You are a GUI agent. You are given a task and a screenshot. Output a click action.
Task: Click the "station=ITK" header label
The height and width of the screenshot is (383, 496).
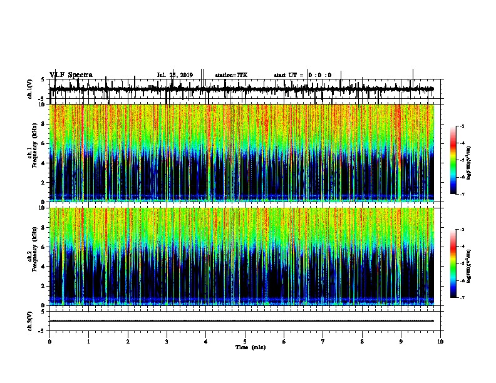[x=231, y=75]
